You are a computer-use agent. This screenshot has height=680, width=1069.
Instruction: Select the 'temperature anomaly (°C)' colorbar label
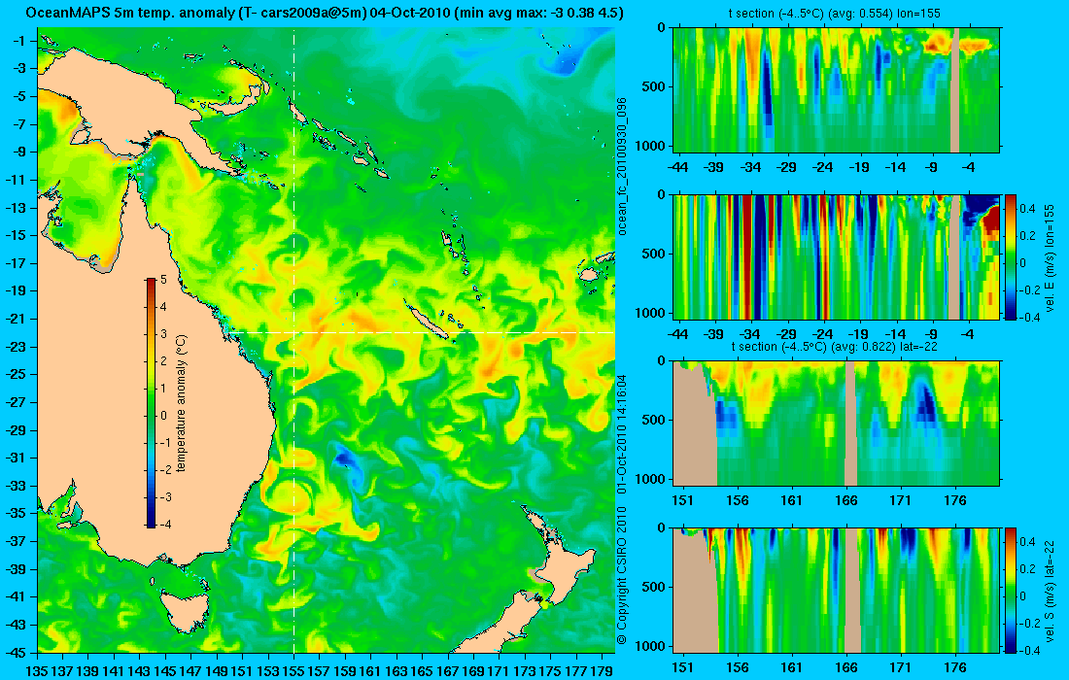(181, 403)
